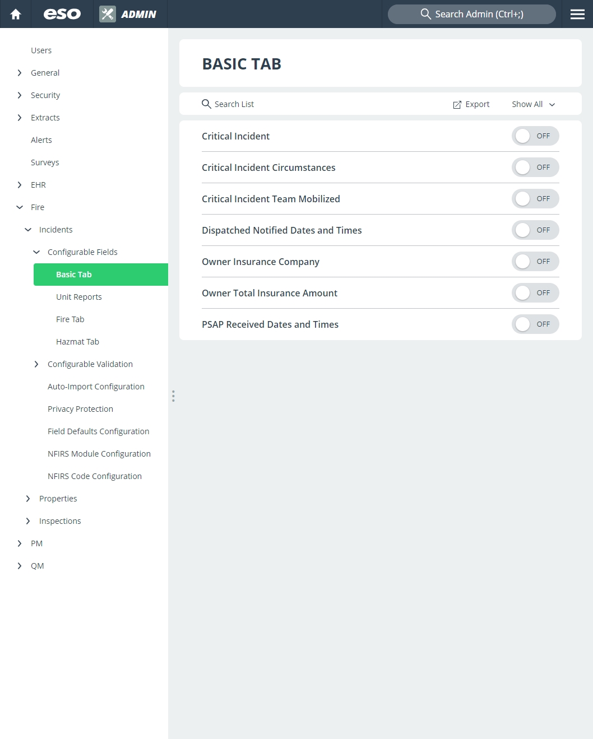
Task: Enable Owner Insurance Company toggle
Action: point(535,262)
